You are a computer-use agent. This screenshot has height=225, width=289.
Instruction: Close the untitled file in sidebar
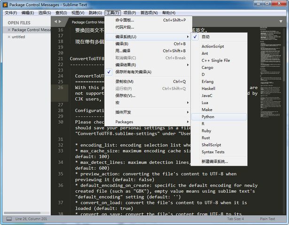[9, 37]
